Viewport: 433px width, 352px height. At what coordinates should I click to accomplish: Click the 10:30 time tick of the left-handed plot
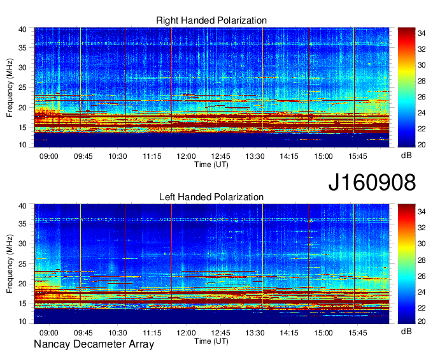[118, 333]
